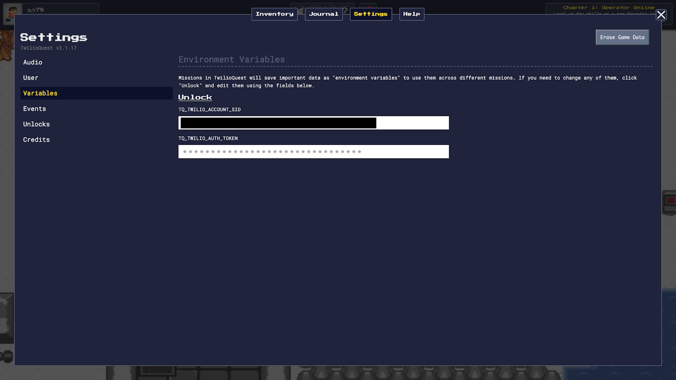View the Credits section
676x380 pixels.
coord(96,140)
